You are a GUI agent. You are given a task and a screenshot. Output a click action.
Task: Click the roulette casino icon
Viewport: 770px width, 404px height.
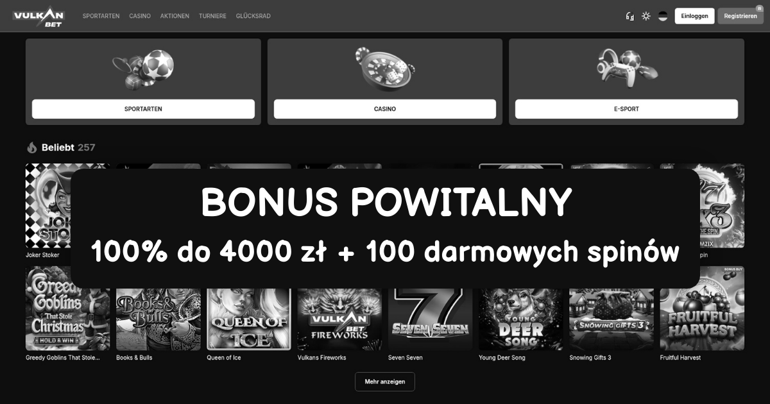point(385,68)
